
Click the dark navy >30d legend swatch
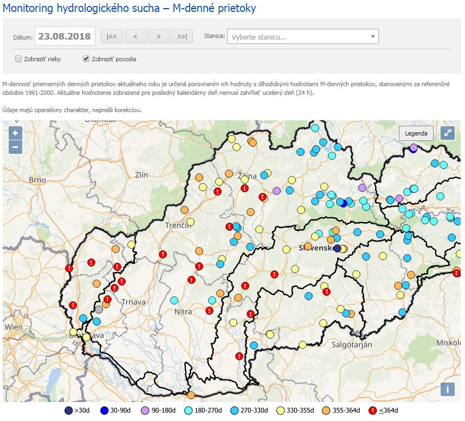[x=68, y=410]
